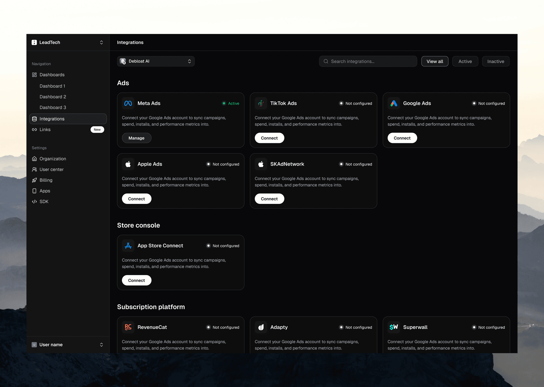Screen dimensions: 544x387
Task: Expand the User name account menu
Action: 68,345
